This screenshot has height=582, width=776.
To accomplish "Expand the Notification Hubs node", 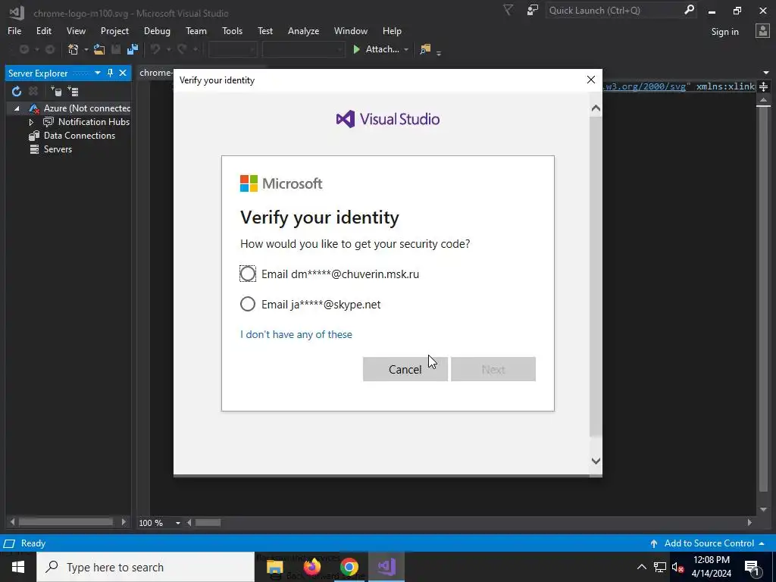I will point(31,122).
